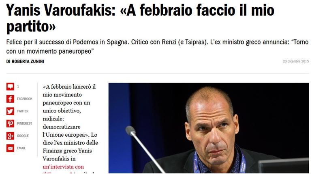Send article using the Email envelope icon
Screen dimensions: 314x175
point(10,148)
